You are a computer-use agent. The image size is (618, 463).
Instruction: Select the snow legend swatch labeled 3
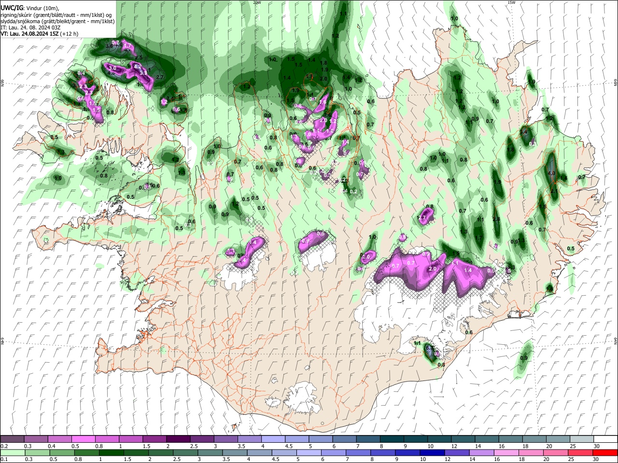[225, 439]
